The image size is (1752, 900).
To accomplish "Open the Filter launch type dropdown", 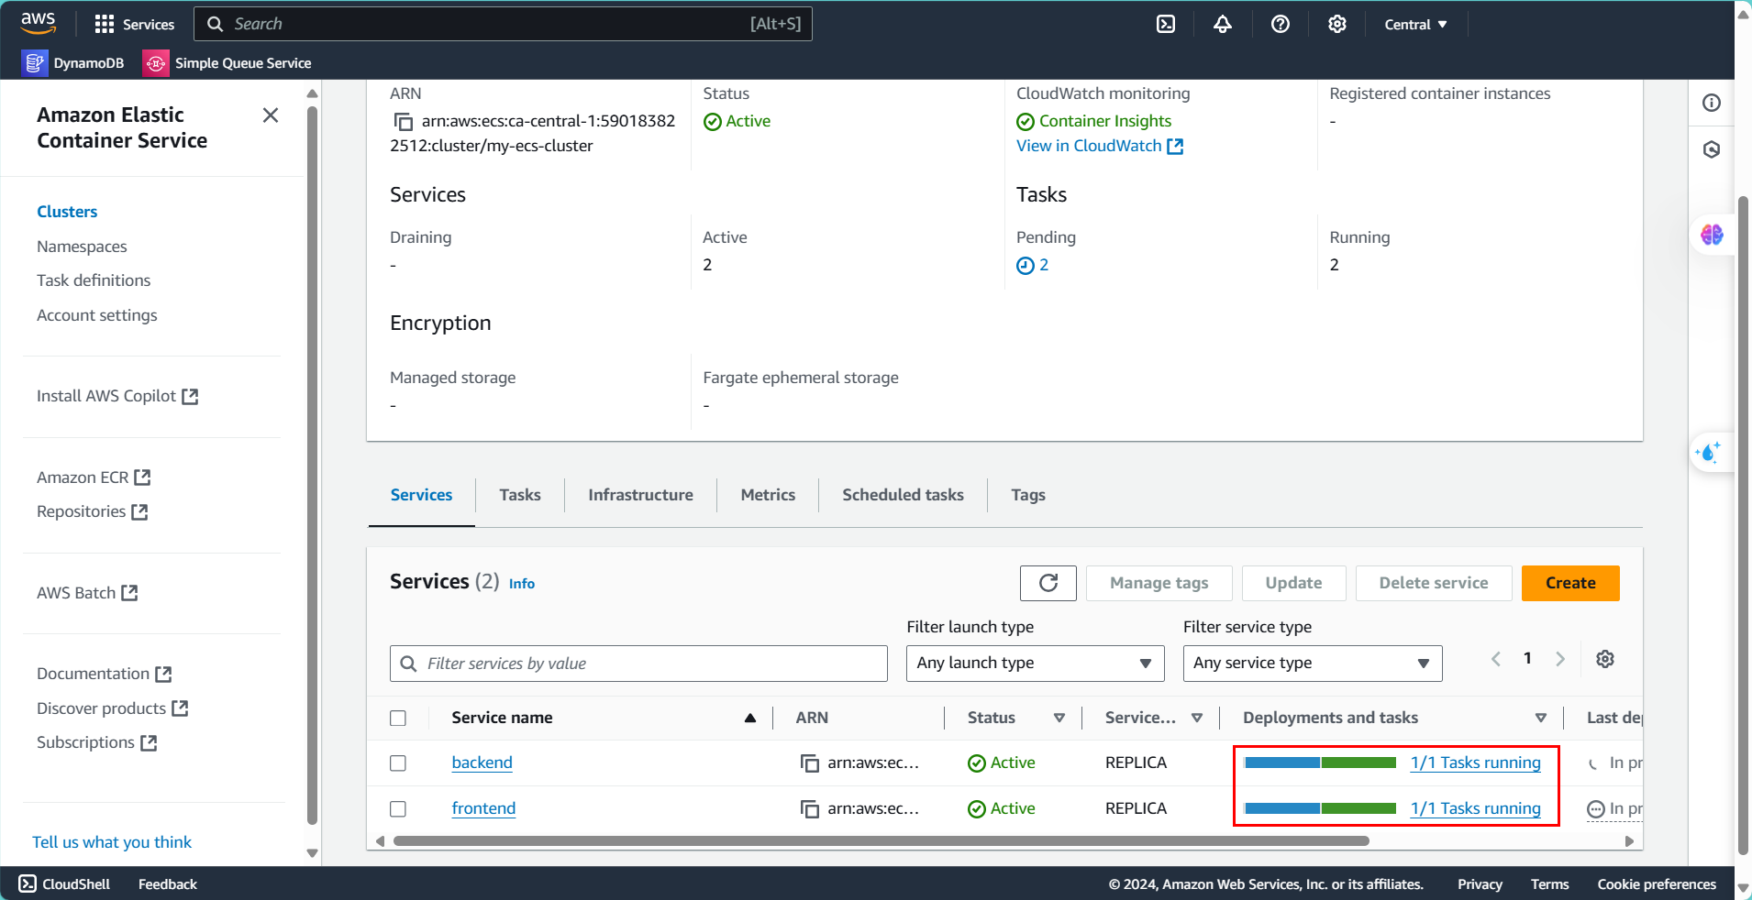I will click(1035, 663).
